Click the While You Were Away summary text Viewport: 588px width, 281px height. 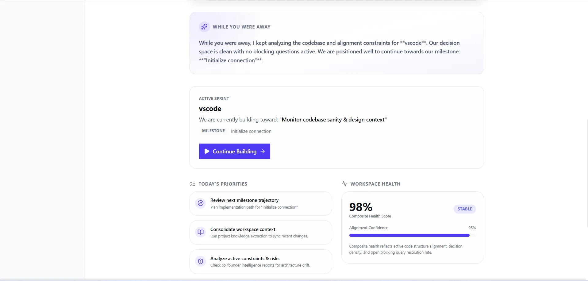coord(329,52)
